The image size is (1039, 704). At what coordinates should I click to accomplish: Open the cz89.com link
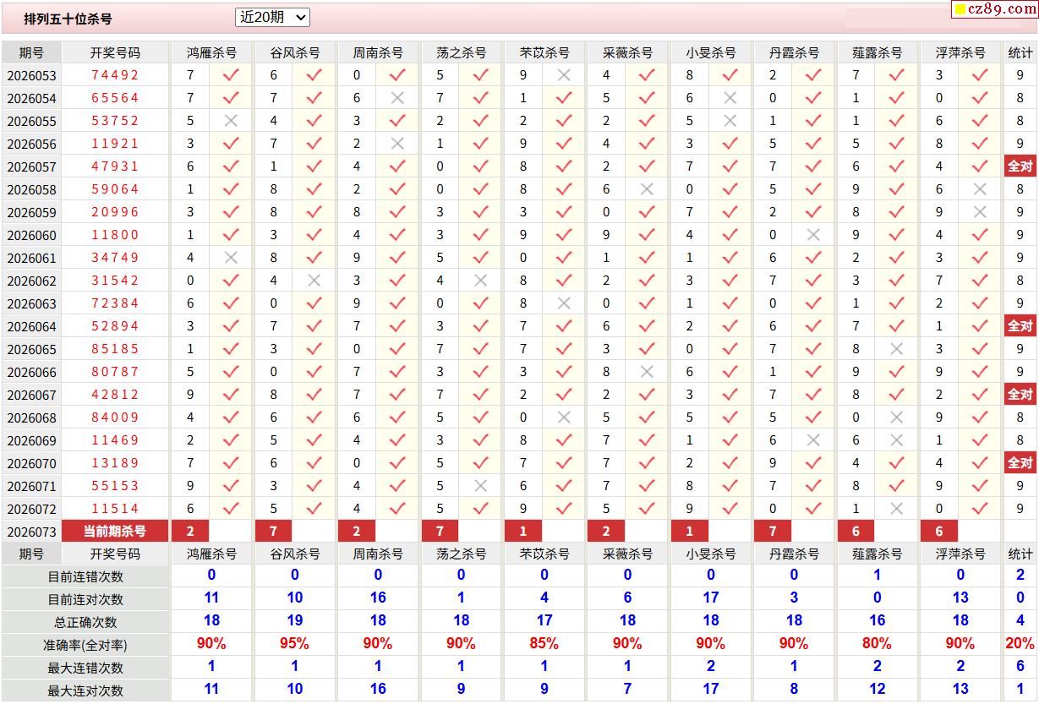click(994, 9)
